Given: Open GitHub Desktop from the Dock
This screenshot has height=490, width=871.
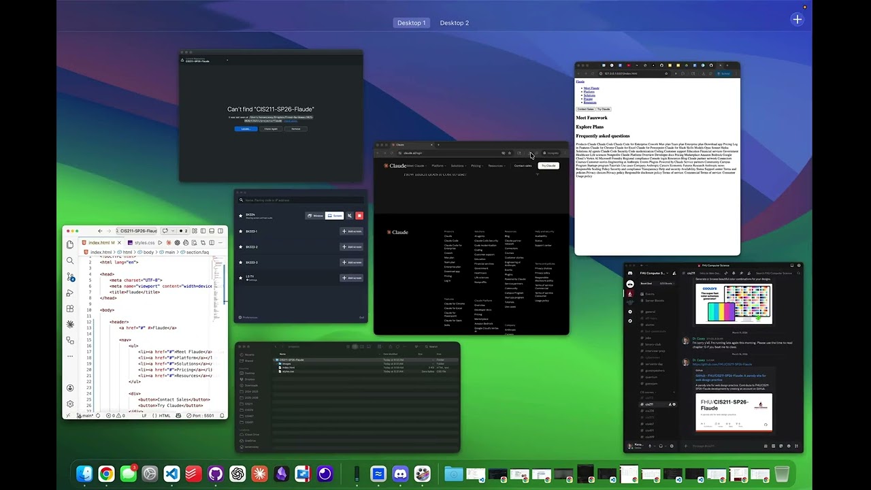Looking at the screenshot, I should coord(216,474).
